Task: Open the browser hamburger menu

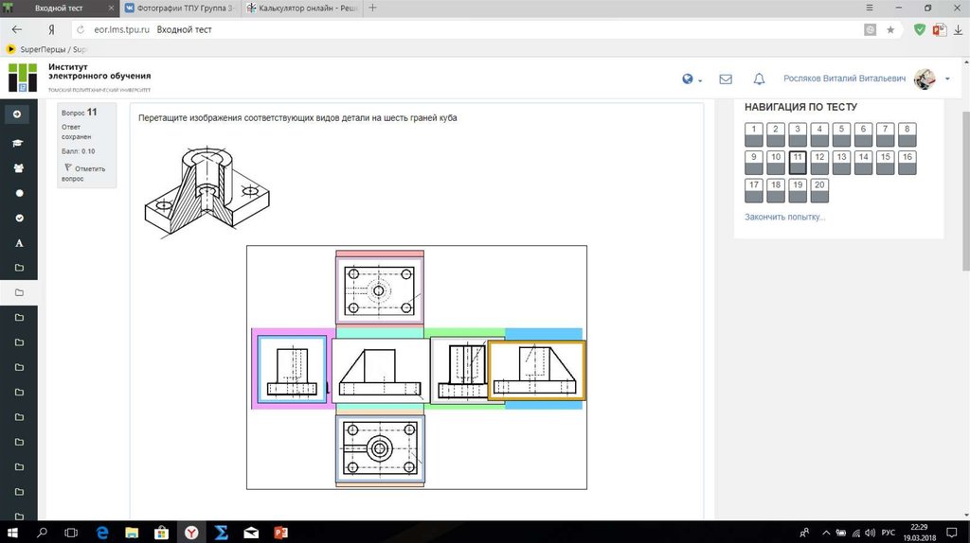Action: coord(870,8)
